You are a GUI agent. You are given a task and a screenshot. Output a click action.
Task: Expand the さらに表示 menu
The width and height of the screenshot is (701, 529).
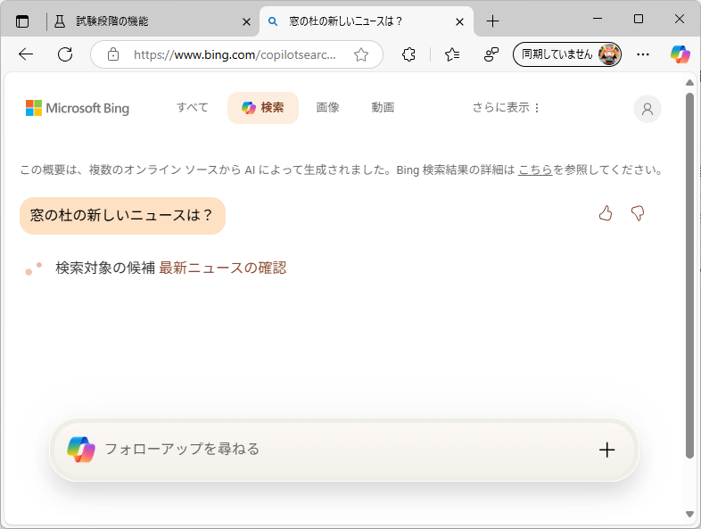506,108
